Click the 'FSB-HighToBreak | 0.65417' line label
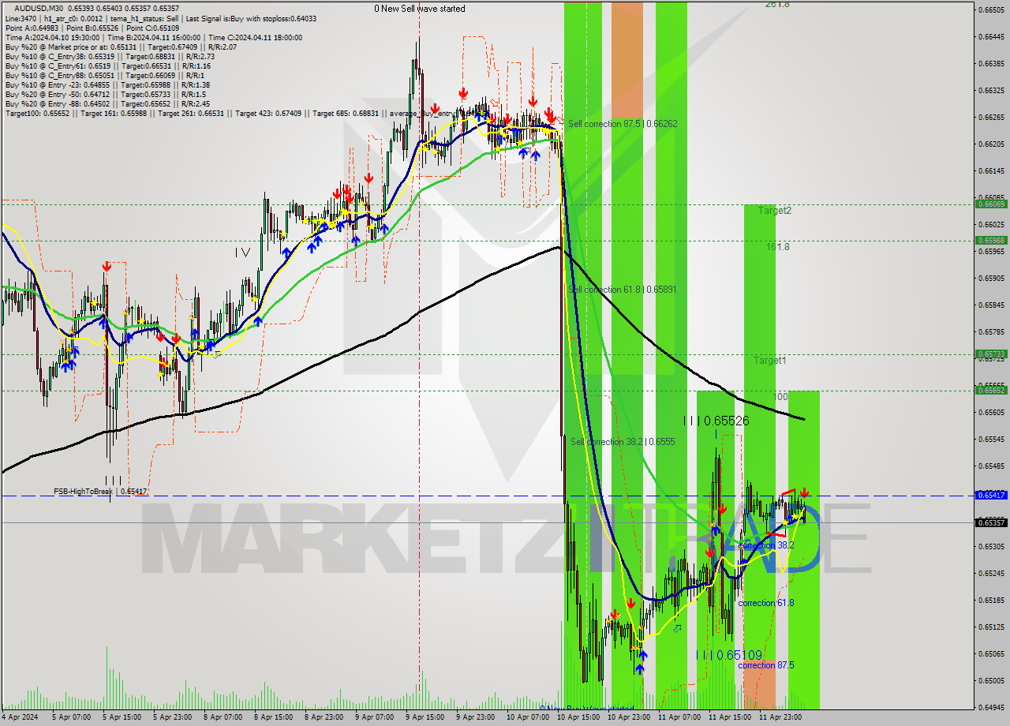1010x726 pixels. click(x=100, y=492)
